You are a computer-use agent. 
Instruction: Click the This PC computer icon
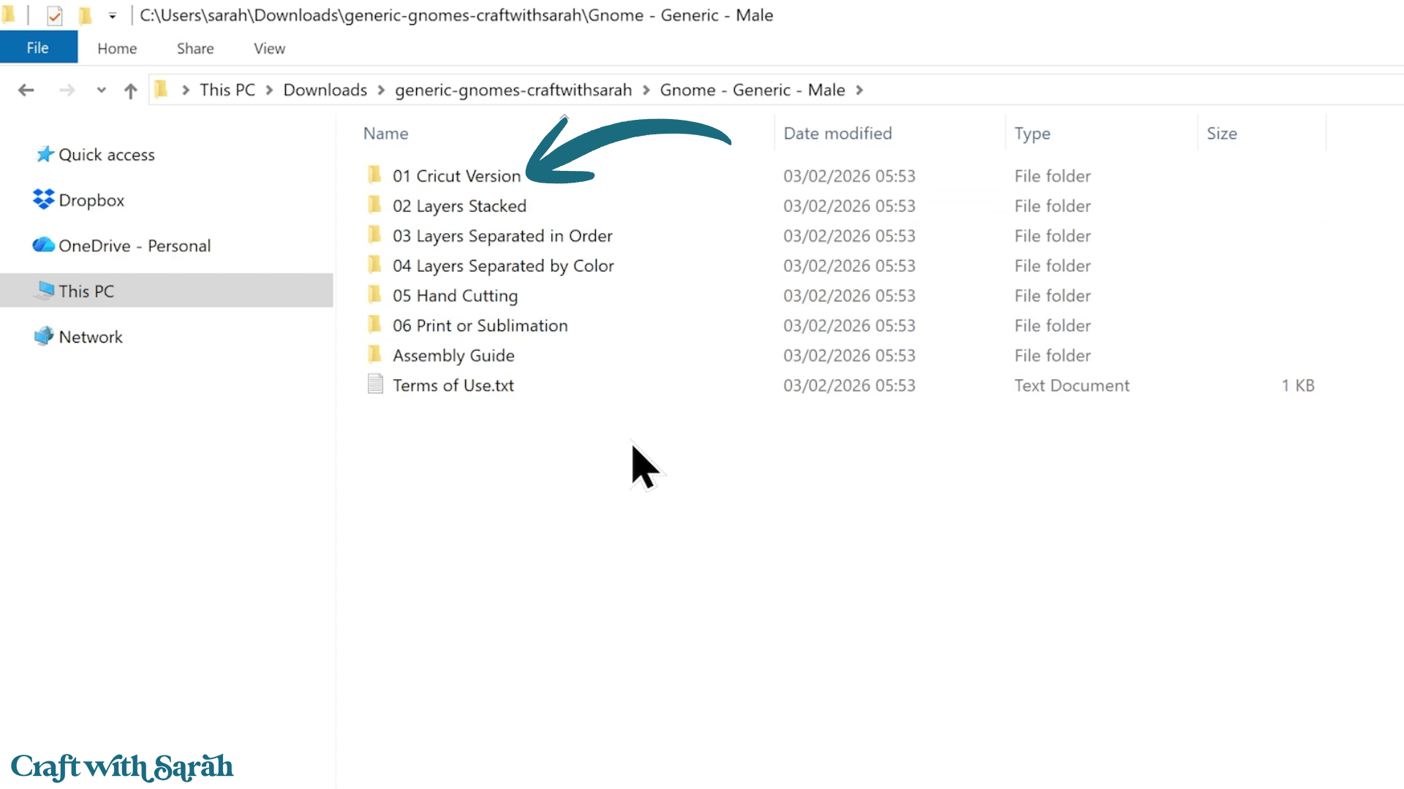(x=45, y=290)
